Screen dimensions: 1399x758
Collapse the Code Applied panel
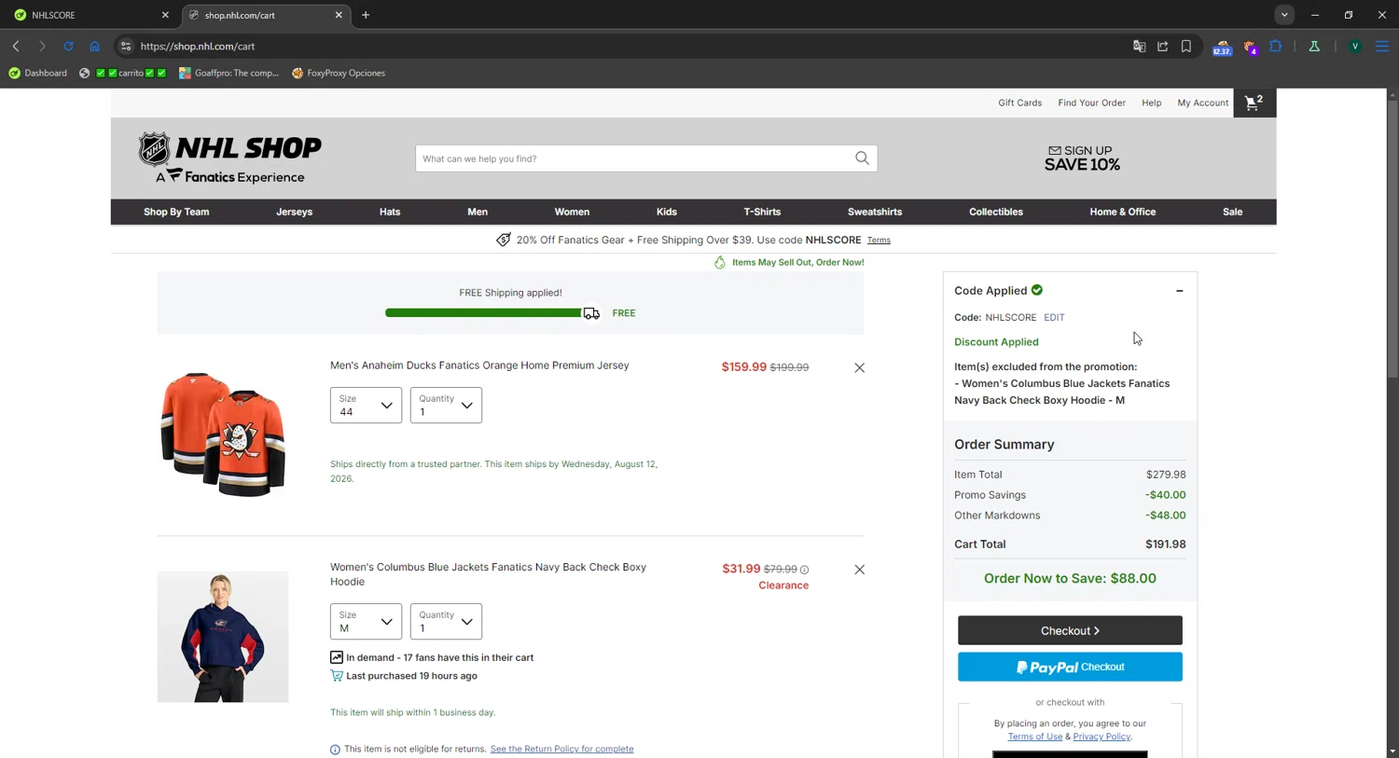pyautogui.click(x=1179, y=291)
